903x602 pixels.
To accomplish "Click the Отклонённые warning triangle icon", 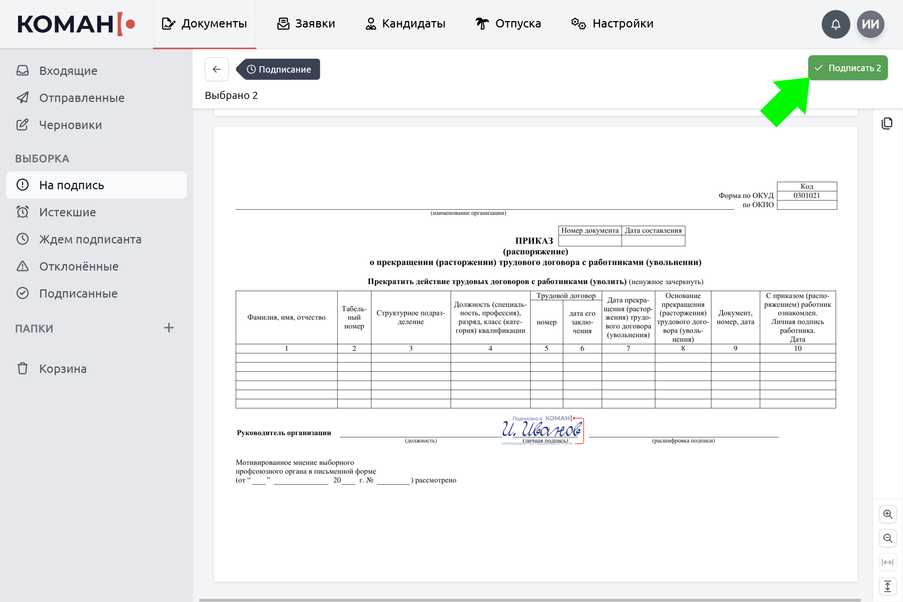I will point(23,266).
